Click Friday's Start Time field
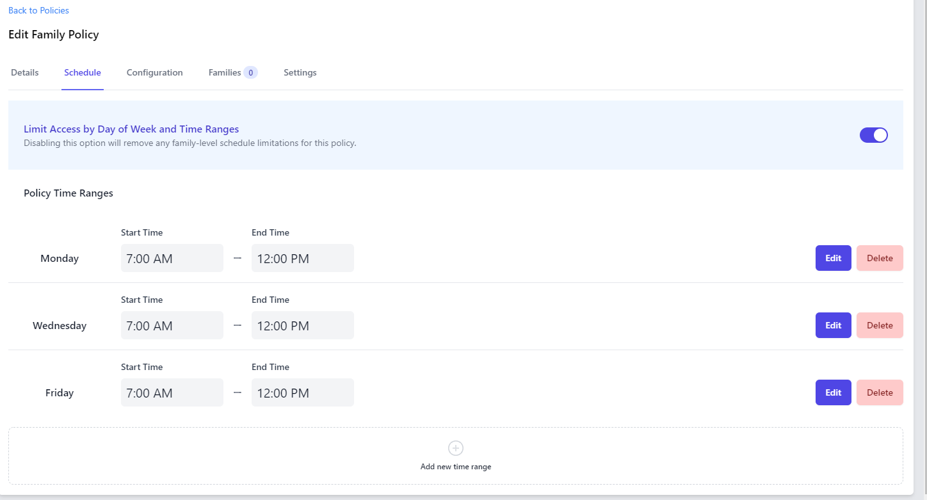The width and height of the screenshot is (927, 500). pyautogui.click(x=172, y=392)
